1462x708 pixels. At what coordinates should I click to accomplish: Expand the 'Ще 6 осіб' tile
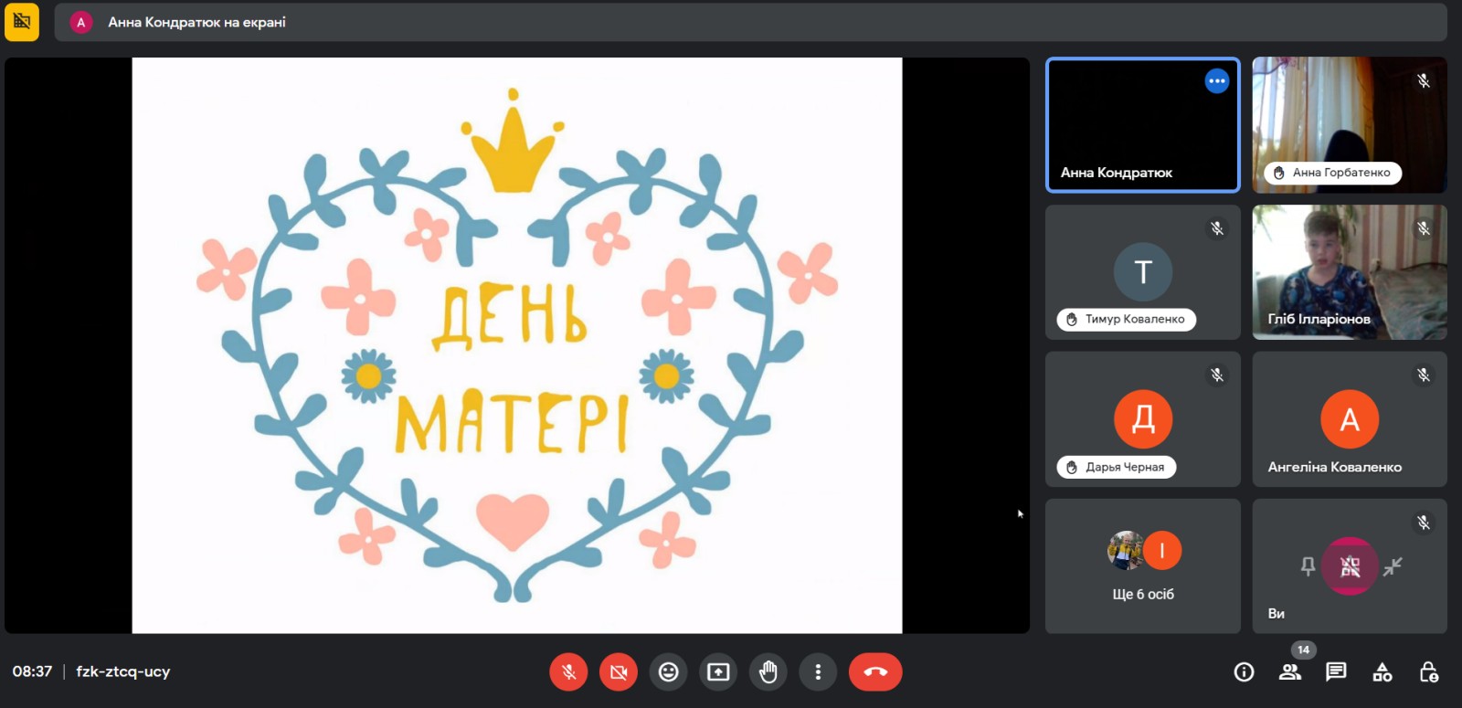(1143, 565)
